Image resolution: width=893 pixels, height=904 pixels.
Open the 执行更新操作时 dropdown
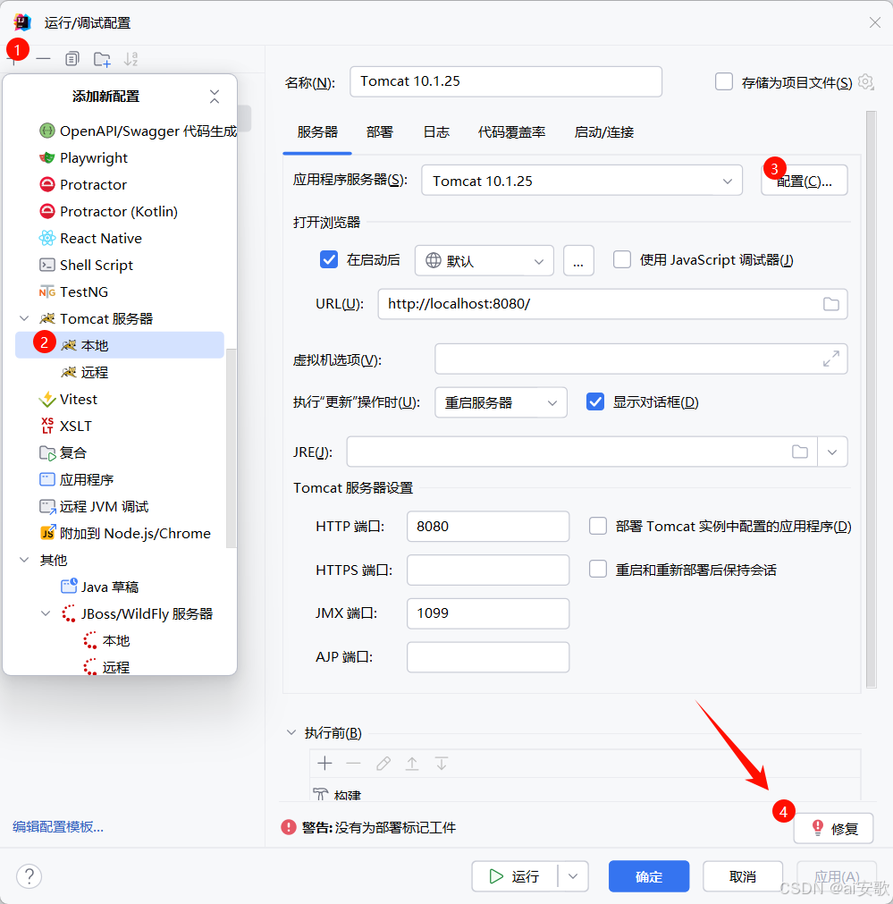[501, 402]
